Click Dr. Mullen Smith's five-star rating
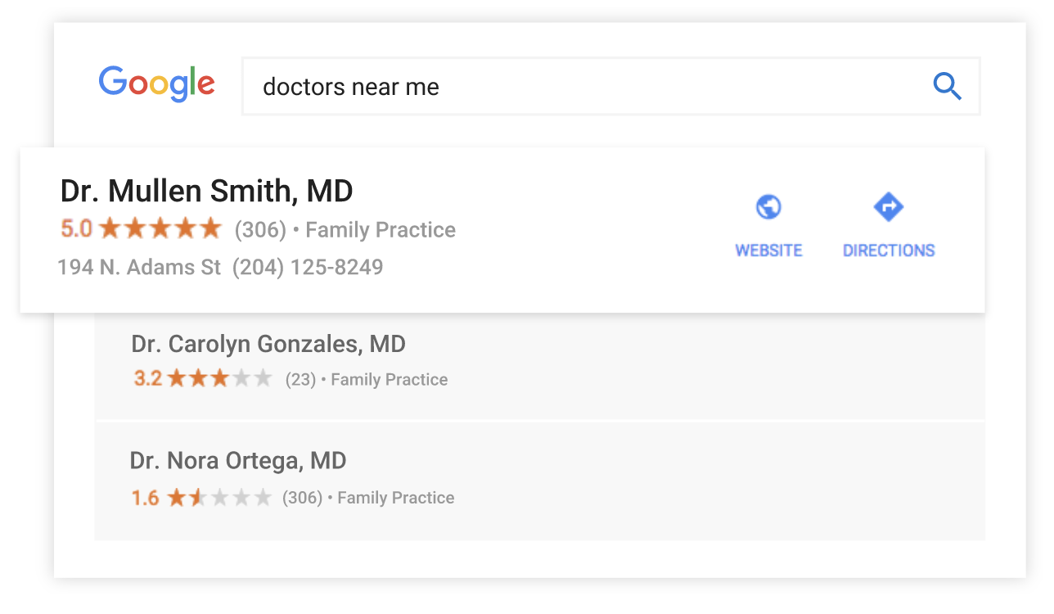 pos(160,229)
